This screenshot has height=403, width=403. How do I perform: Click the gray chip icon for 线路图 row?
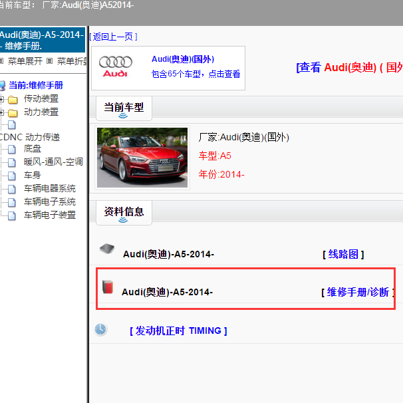click(x=107, y=249)
